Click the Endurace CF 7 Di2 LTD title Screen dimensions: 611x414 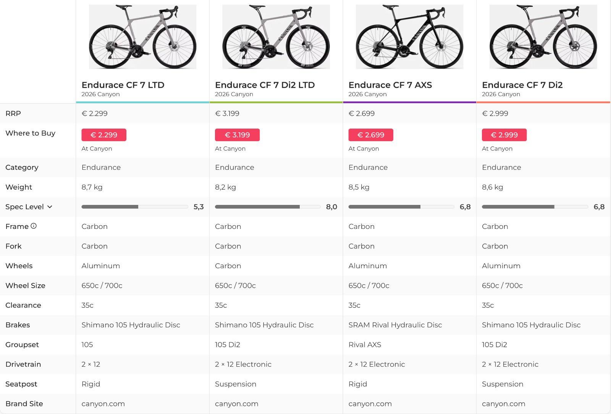[265, 85]
